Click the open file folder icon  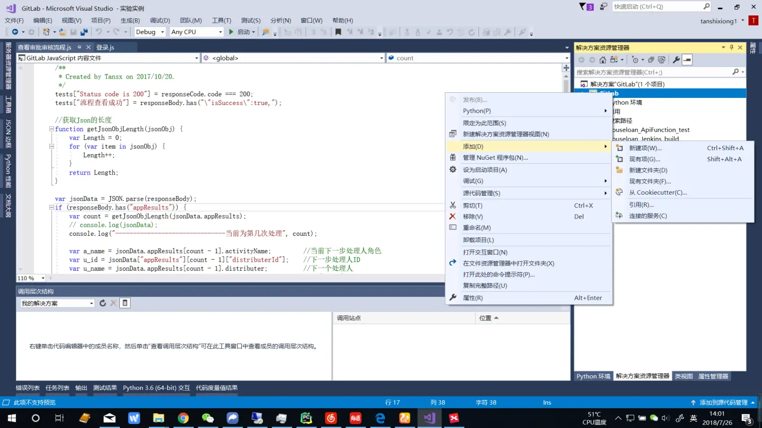coord(62,32)
